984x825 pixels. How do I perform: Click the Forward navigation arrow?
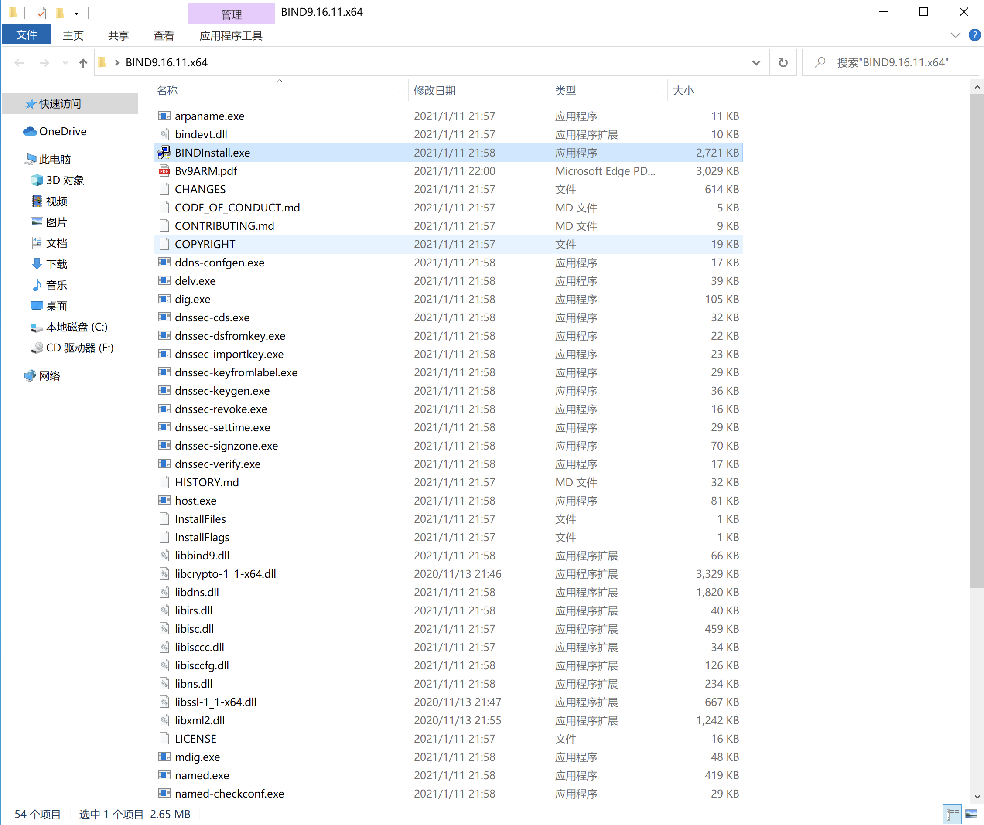point(44,63)
